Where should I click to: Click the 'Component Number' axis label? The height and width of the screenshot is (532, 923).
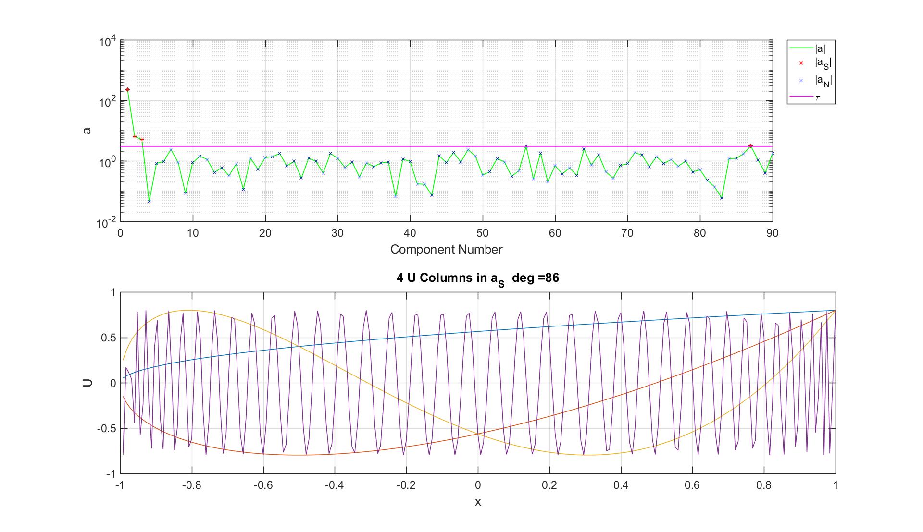coord(446,250)
